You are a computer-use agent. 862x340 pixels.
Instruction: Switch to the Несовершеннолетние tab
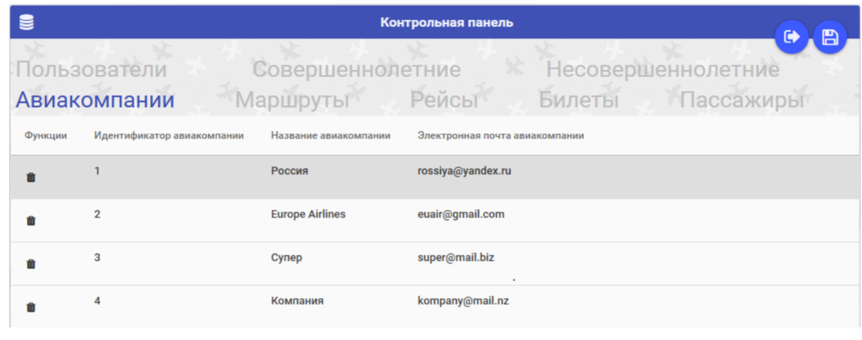(x=663, y=69)
